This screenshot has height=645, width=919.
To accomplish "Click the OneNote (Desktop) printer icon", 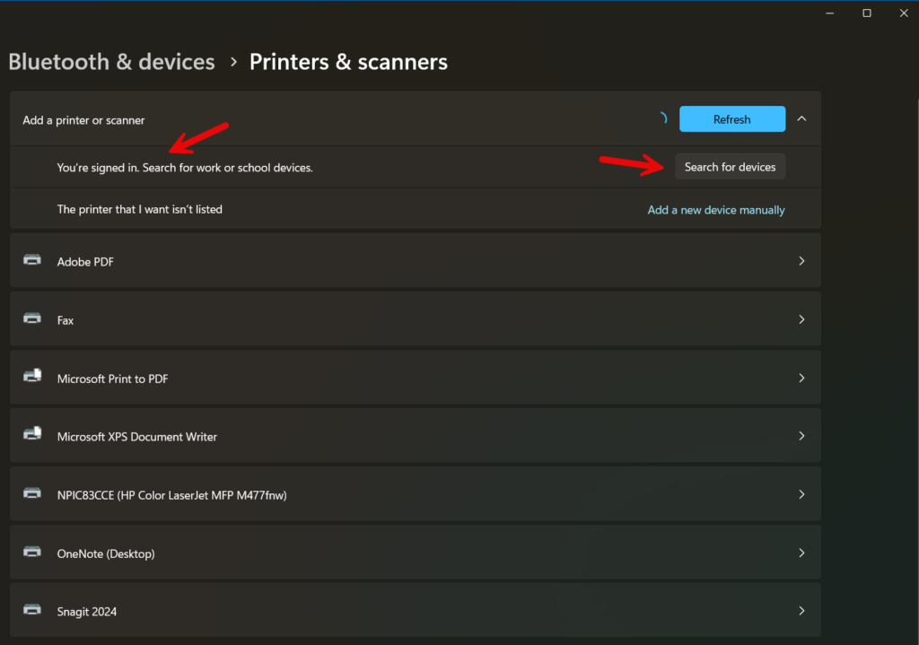I will click(32, 552).
